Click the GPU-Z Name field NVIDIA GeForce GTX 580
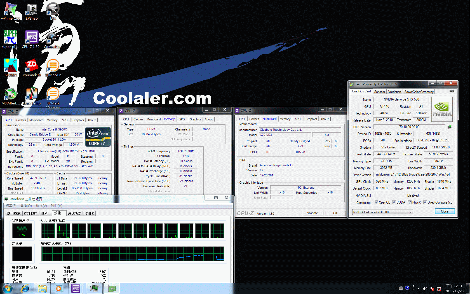This screenshot has height=294, width=470. [x=401, y=99]
